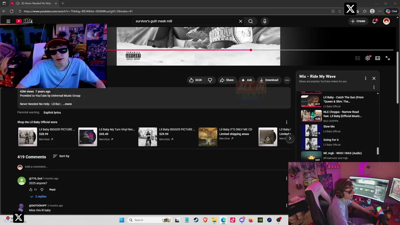Screen dimensions: 400x225
Task: Click the Mix playlist scrollbar
Action: [x=378, y=151]
